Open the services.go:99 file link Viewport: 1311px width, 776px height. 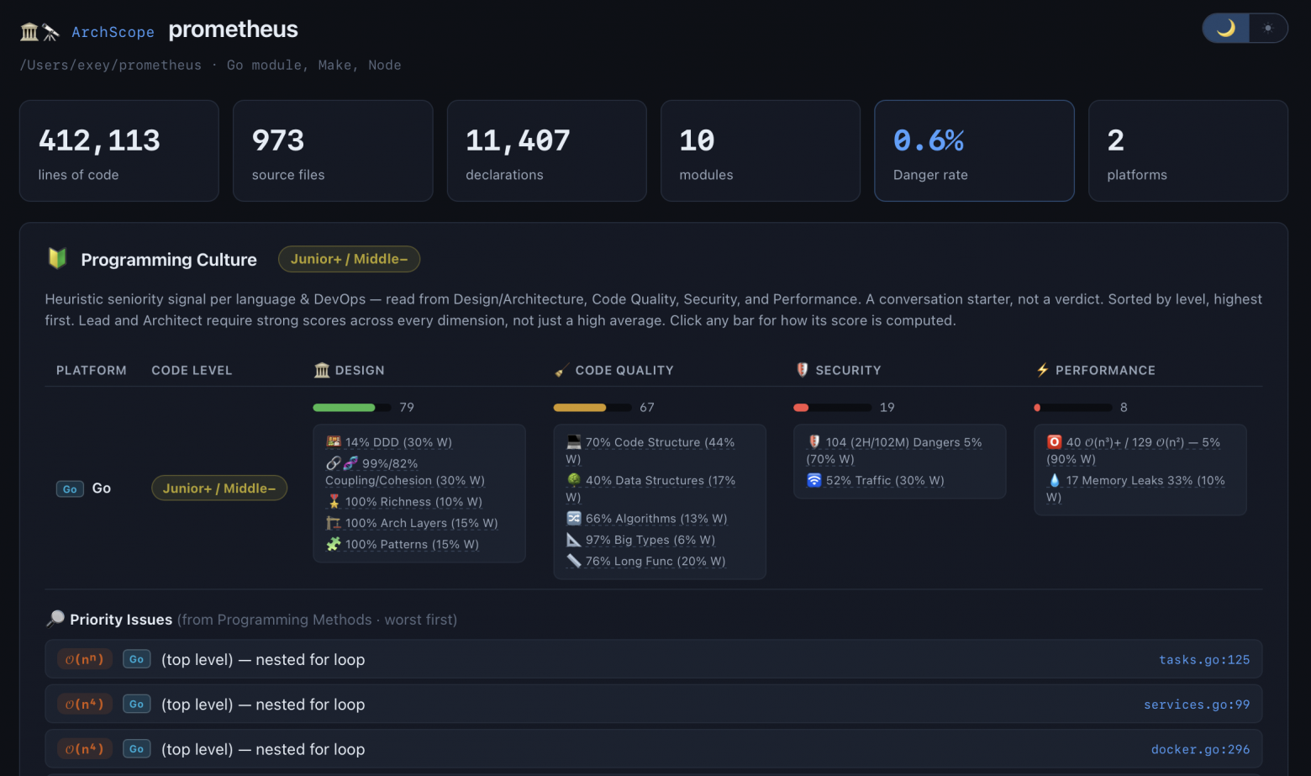[1197, 705]
